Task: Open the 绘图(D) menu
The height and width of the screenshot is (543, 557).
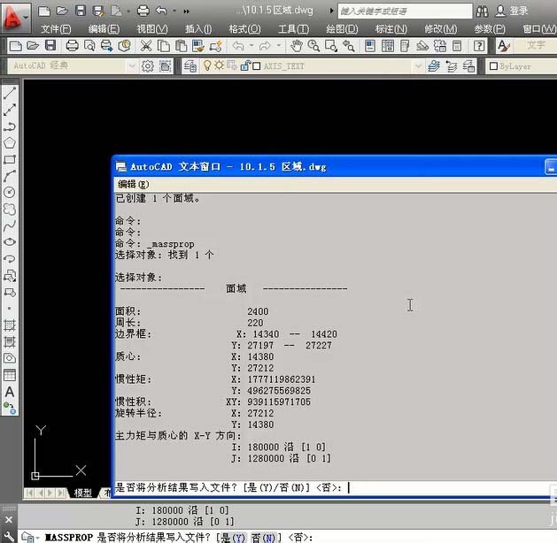Action: 342,29
